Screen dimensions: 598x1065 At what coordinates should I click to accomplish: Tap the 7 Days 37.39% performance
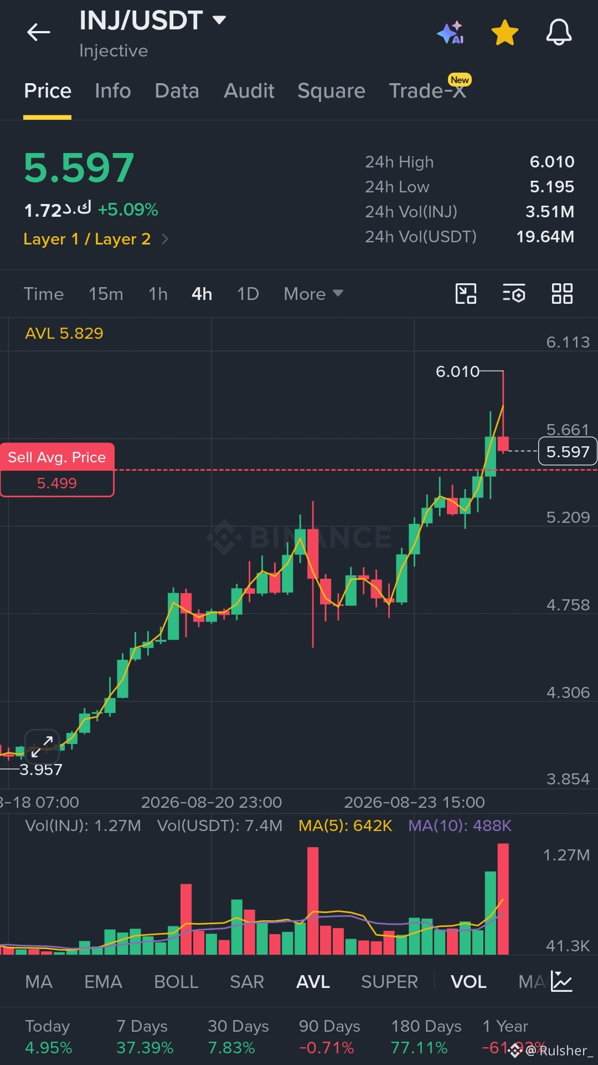pyautogui.click(x=145, y=1037)
